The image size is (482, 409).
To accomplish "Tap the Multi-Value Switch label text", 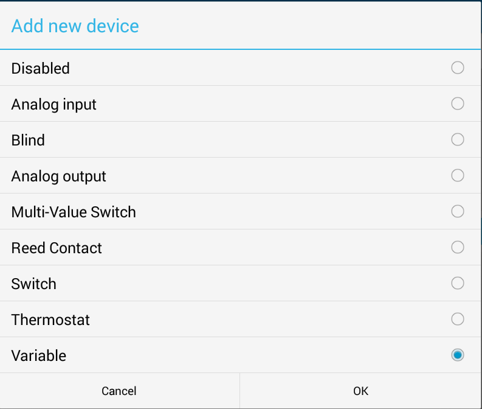I will point(74,212).
